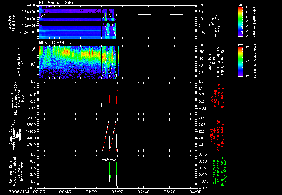This screenshot has width=282, height=195.
Task: Click the "120" sun elevation tick value
Action: pyautogui.click(x=201, y=5)
